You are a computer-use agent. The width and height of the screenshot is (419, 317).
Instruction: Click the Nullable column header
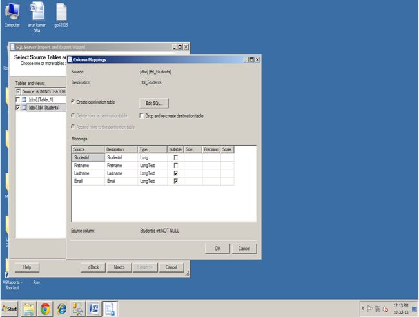coord(175,149)
